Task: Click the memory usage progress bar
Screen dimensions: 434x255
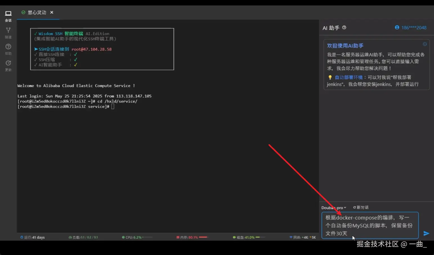Action: 204,237
